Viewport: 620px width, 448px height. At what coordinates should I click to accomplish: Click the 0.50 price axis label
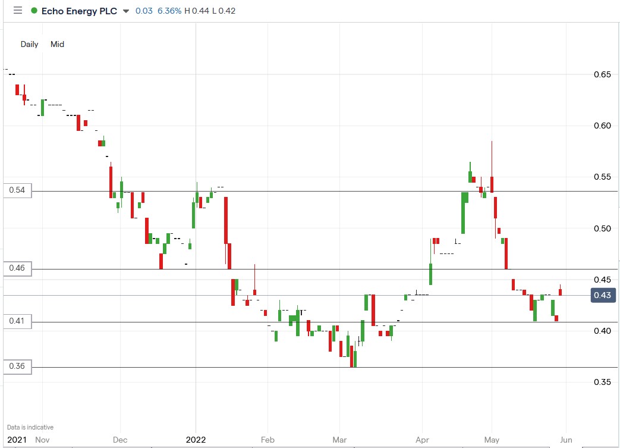coord(602,228)
